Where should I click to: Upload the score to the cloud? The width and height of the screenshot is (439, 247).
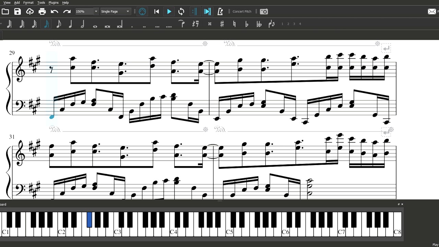(30, 11)
